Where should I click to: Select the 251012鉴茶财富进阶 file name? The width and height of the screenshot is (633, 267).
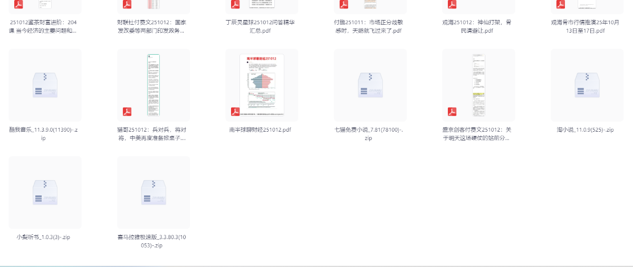[x=45, y=26]
